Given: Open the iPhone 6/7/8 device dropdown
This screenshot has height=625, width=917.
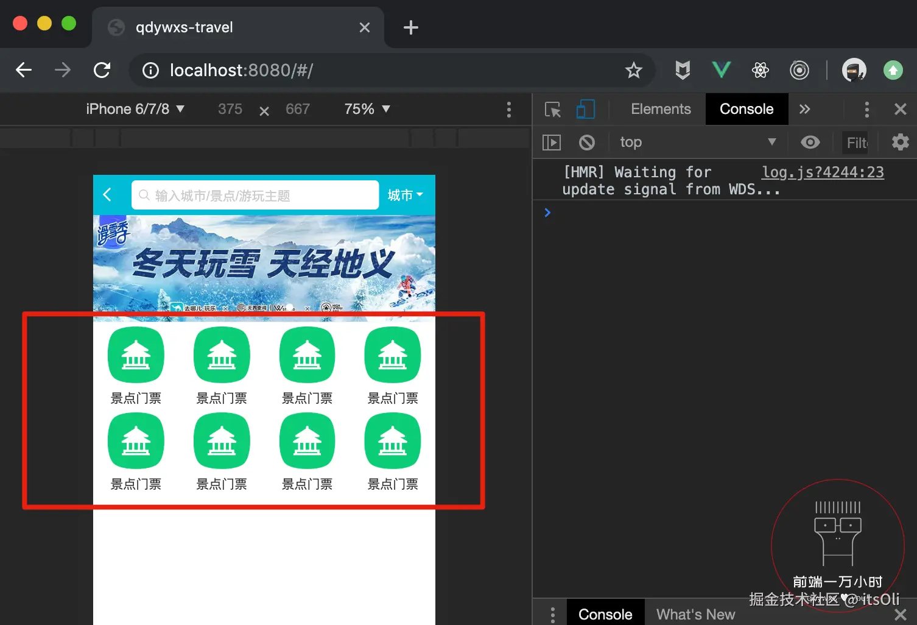Looking at the screenshot, I should pos(135,109).
